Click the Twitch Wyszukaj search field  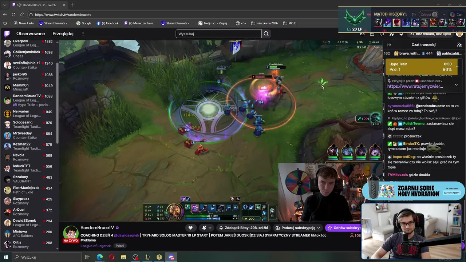218,34
